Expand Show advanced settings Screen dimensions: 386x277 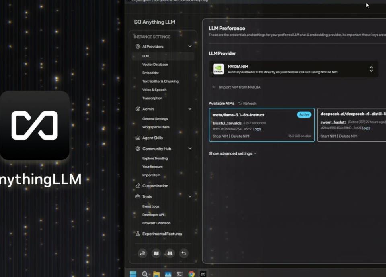(x=233, y=153)
